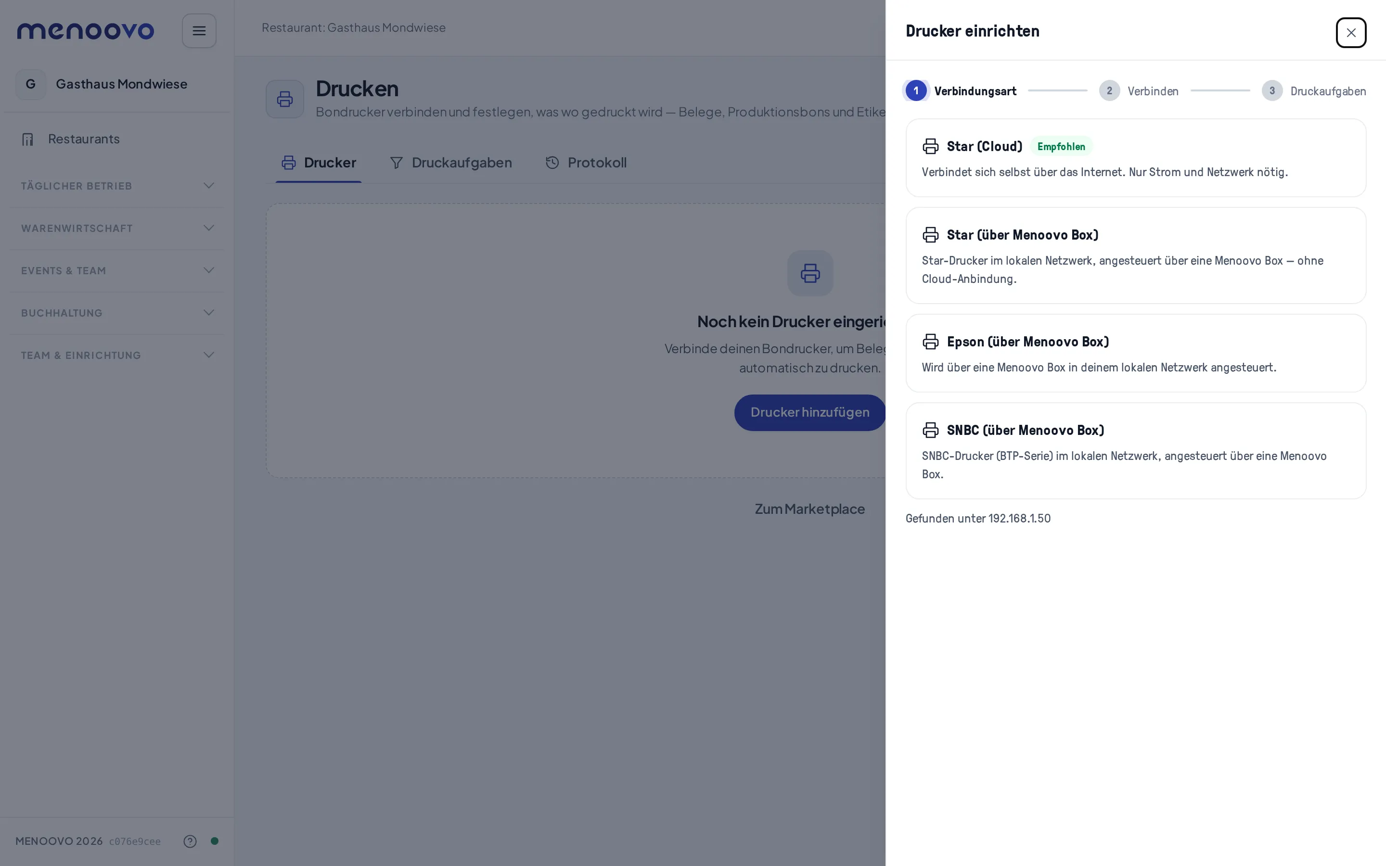The width and height of the screenshot is (1386, 866).
Task: Expand the Events & Team section
Action: coord(117,270)
